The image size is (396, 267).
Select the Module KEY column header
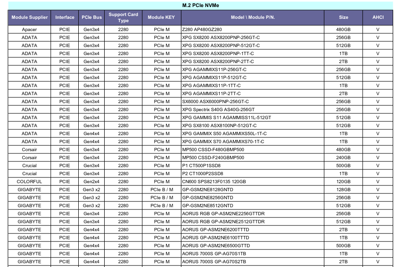tap(161, 17)
